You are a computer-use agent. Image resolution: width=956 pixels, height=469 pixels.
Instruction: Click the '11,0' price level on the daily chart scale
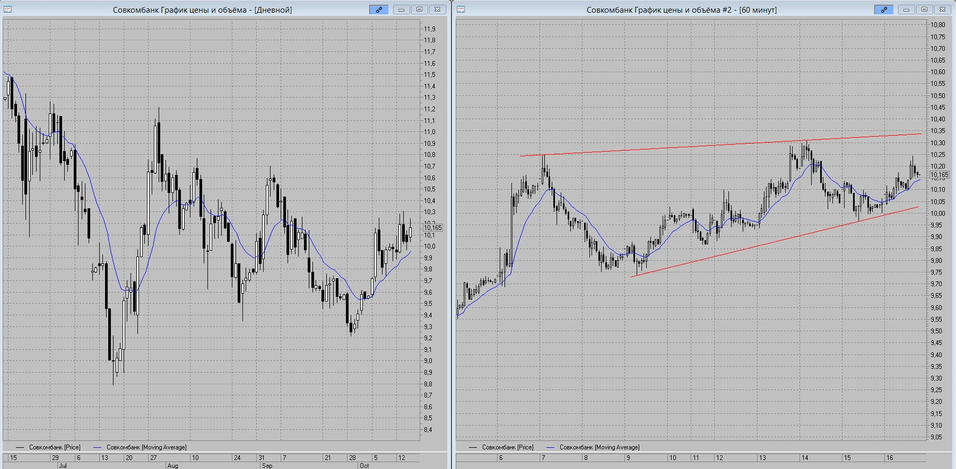pyautogui.click(x=429, y=132)
